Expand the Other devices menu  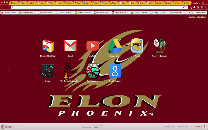pos(169,127)
